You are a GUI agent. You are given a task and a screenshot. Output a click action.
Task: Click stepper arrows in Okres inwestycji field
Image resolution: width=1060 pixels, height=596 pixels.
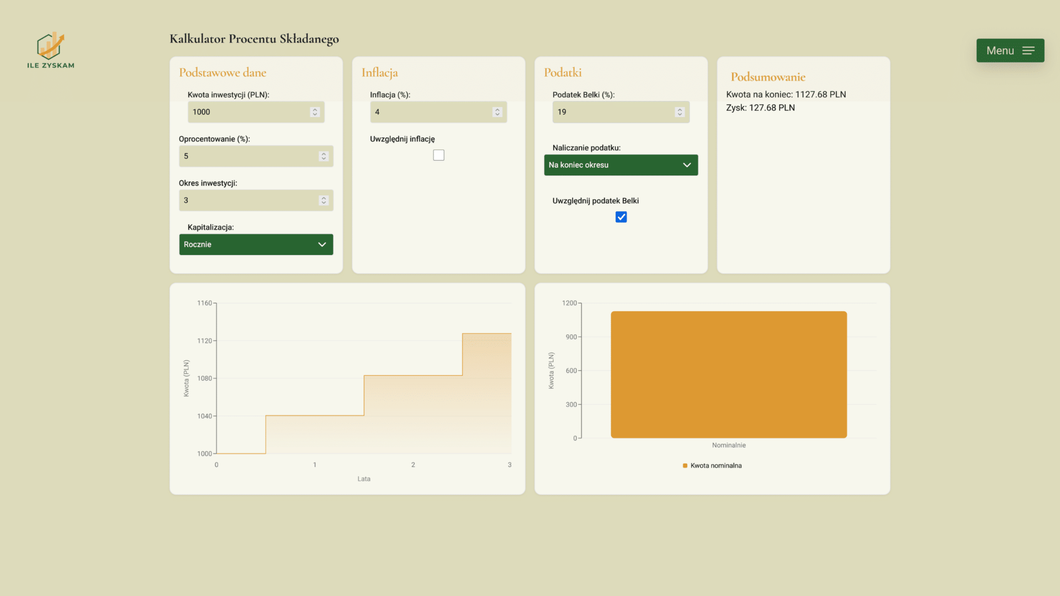click(324, 200)
